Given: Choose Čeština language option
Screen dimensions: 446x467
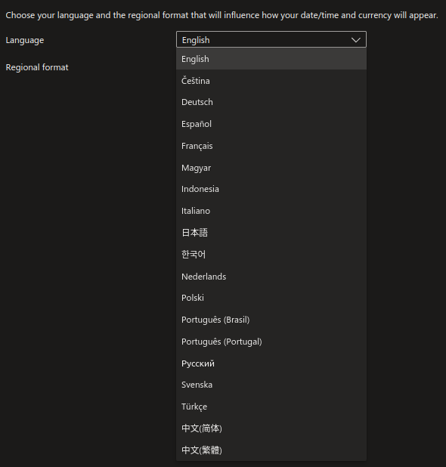Looking at the screenshot, I should pyautogui.click(x=271, y=81).
